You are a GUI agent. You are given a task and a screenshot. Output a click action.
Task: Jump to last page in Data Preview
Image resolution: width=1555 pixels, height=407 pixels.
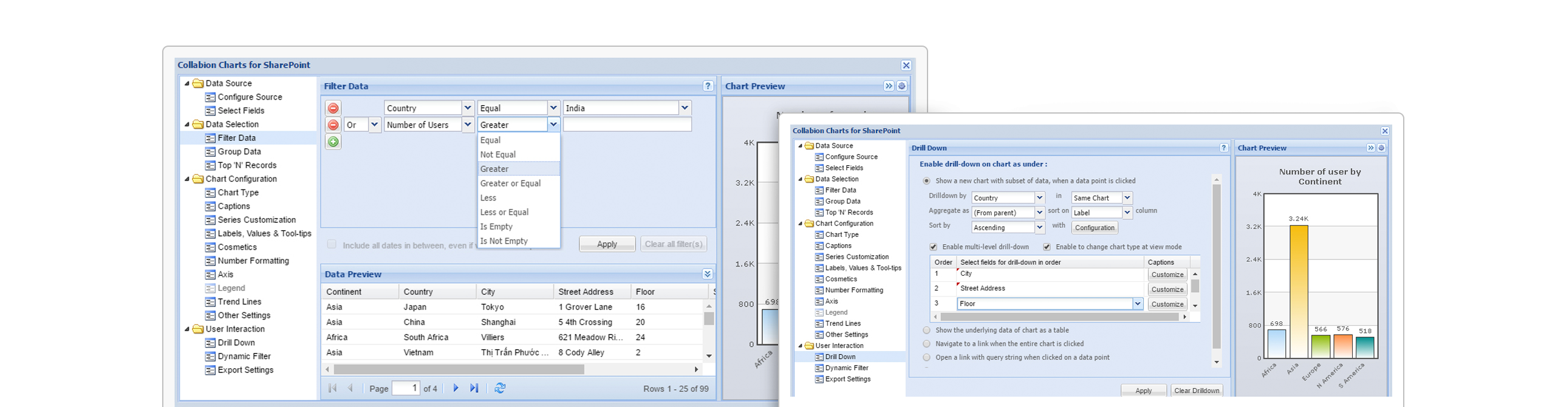point(474,388)
